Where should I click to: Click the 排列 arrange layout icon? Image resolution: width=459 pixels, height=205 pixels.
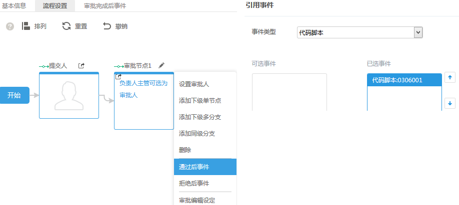26,26
